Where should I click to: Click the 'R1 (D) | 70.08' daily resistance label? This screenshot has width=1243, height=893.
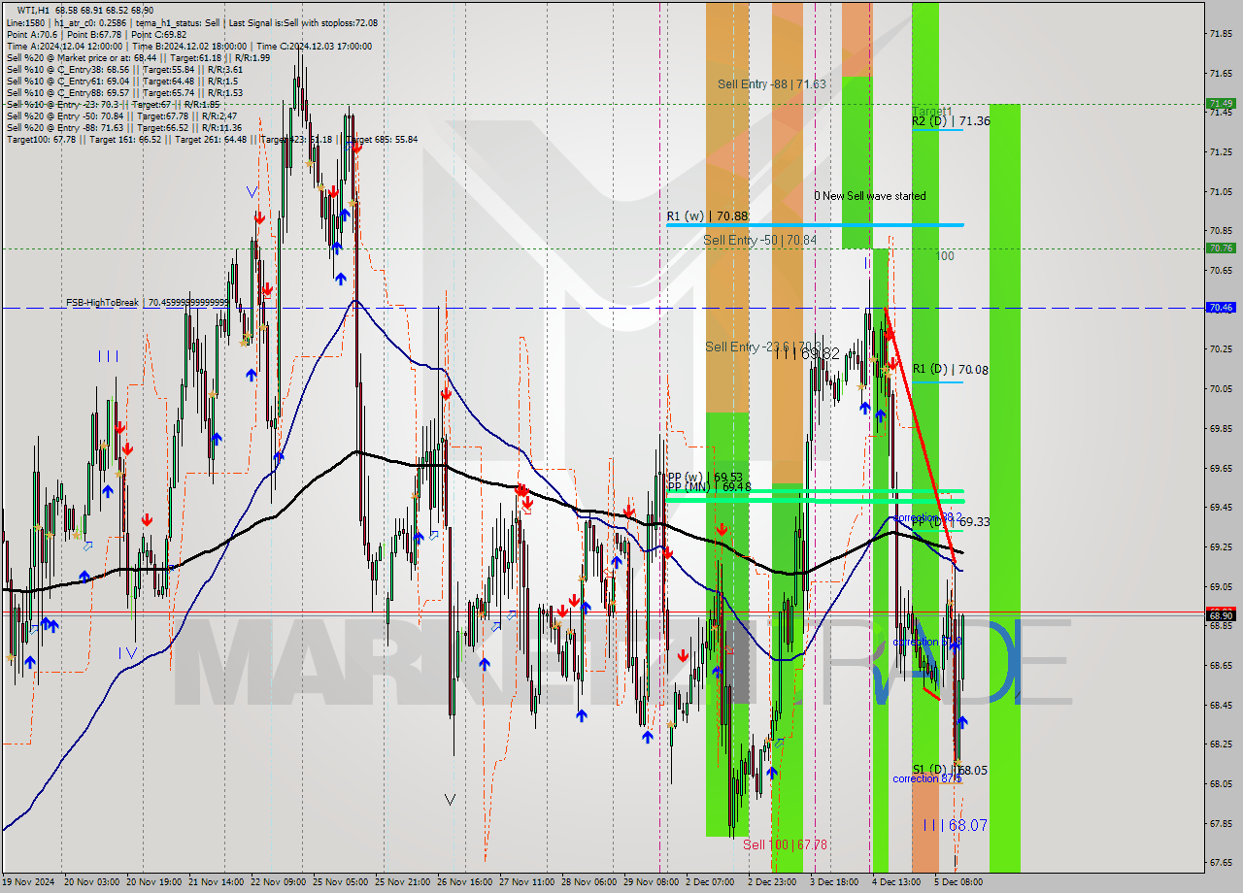[951, 370]
